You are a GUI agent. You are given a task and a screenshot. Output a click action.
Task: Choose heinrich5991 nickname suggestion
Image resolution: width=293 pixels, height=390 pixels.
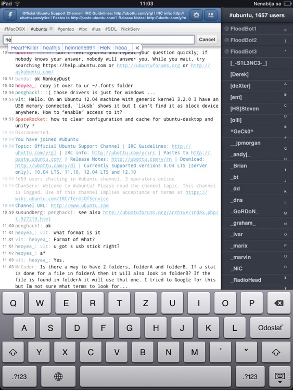coord(80,48)
